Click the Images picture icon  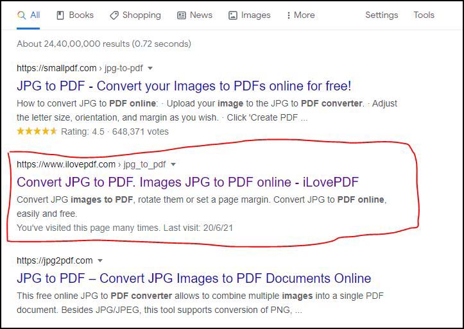233,15
